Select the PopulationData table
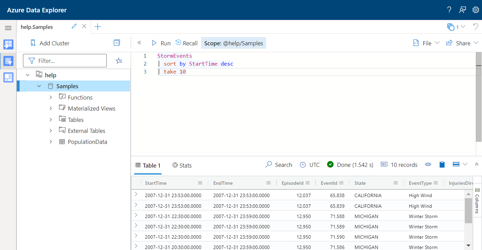The height and width of the screenshot is (250, 482). point(87,142)
